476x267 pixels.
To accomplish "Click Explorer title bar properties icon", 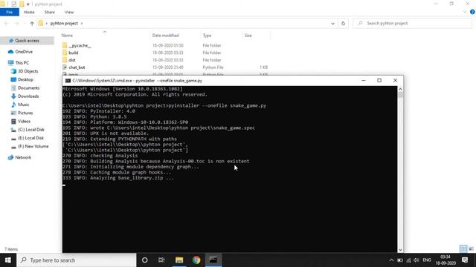I will (x=13, y=4).
